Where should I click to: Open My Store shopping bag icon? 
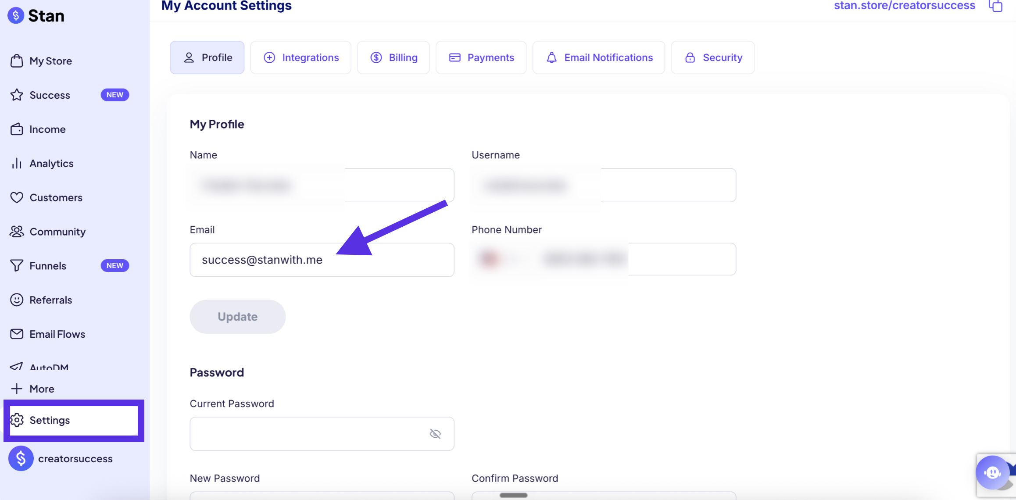click(x=17, y=61)
